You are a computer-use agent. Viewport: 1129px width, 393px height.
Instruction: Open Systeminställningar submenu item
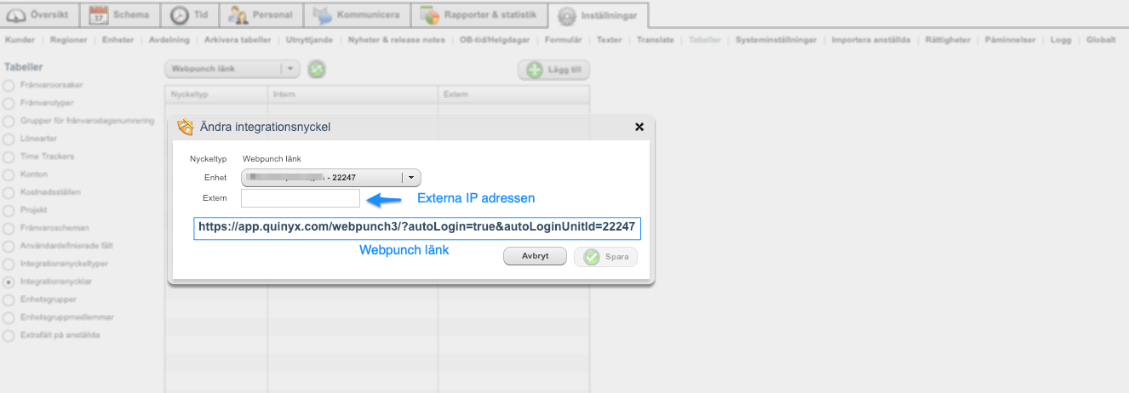tap(777, 40)
